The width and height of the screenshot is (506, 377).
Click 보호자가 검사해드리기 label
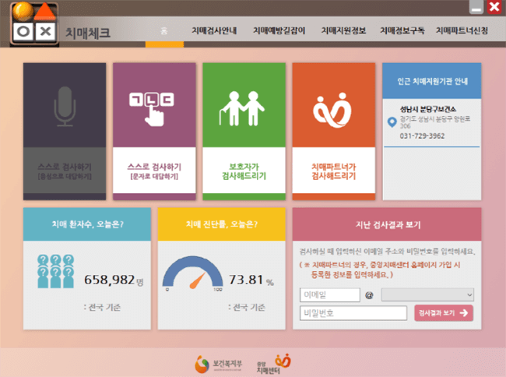coord(244,171)
